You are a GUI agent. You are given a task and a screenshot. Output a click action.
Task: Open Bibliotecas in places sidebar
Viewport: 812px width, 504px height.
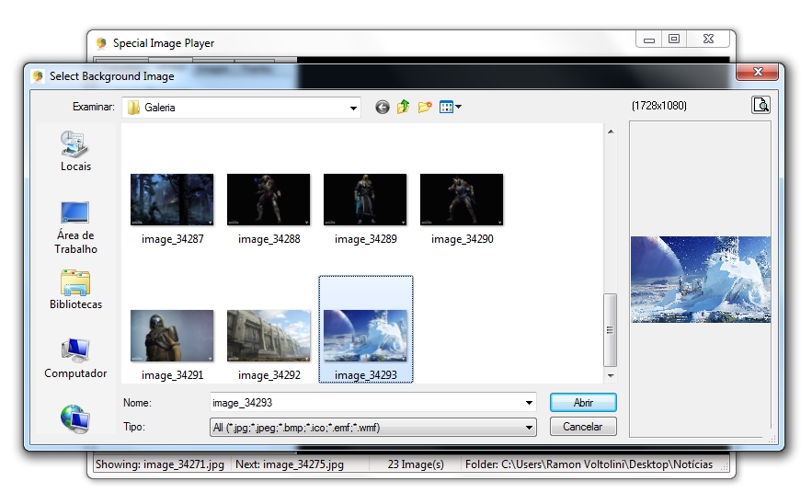pos(75,290)
